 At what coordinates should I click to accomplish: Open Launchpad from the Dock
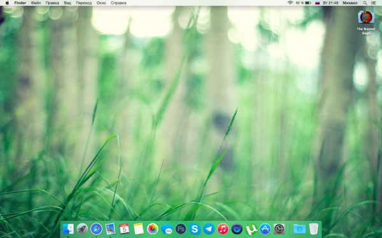[x=82, y=228]
